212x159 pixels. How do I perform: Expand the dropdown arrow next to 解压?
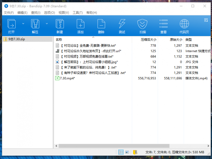47,24
